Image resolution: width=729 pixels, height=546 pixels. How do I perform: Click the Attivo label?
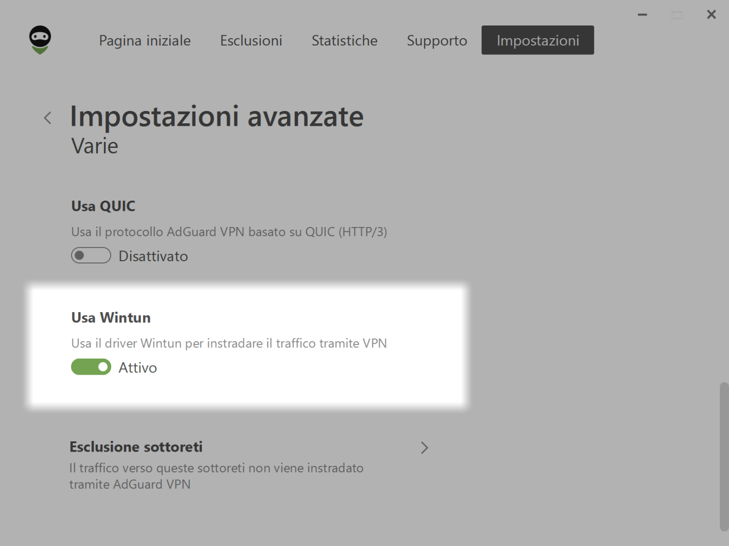[x=138, y=367]
